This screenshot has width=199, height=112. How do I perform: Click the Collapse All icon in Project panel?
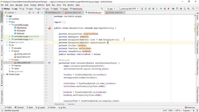pos(33,12)
